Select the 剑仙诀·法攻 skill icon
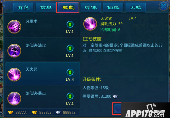The height and width of the screenshot is (118, 170). (14, 51)
